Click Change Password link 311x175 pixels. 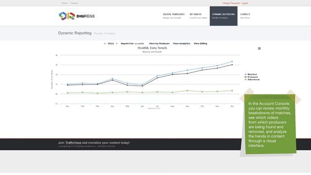231,3
